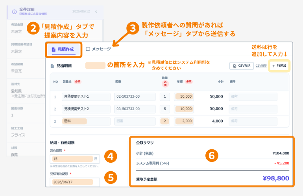The width and height of the screenshot is (303, 196).
Task: Click empty 図番 field in row 3
Action: [135, 121]
